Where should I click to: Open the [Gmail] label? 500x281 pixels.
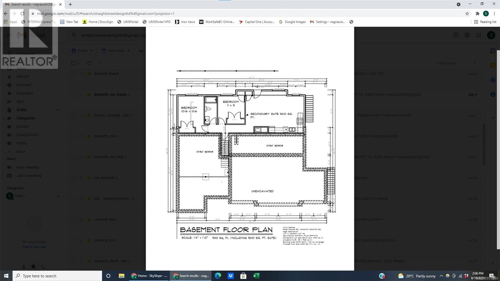[x=22, y=127]
